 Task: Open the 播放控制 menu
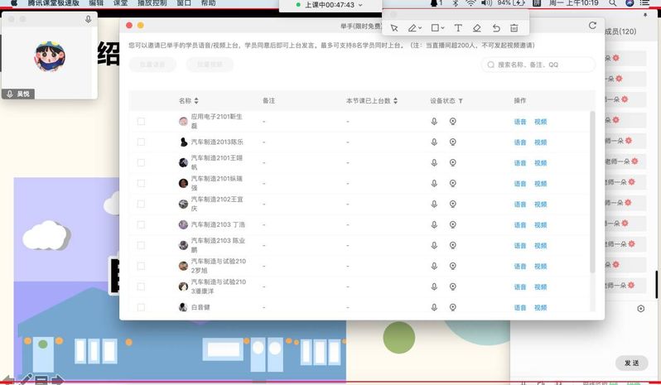pyautogui.click(x=153, y=3)
